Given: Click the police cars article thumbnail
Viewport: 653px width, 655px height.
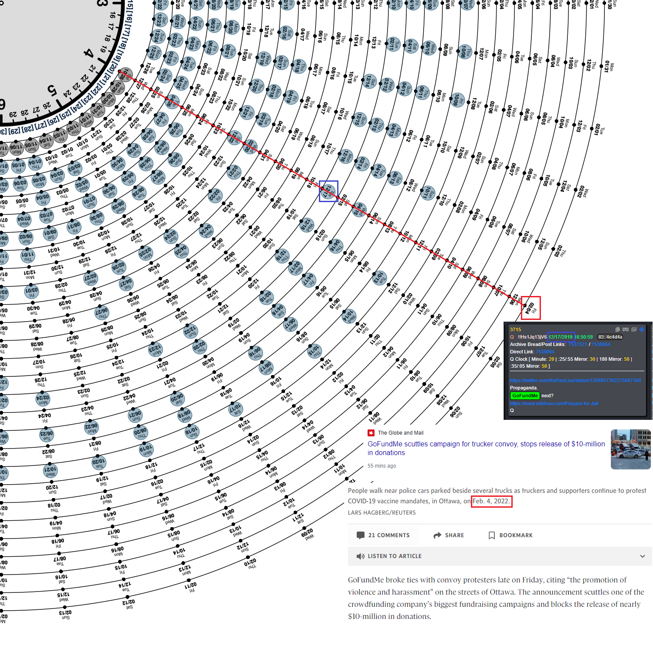Looking at the screenshot, I should click(x=630, y=449).
